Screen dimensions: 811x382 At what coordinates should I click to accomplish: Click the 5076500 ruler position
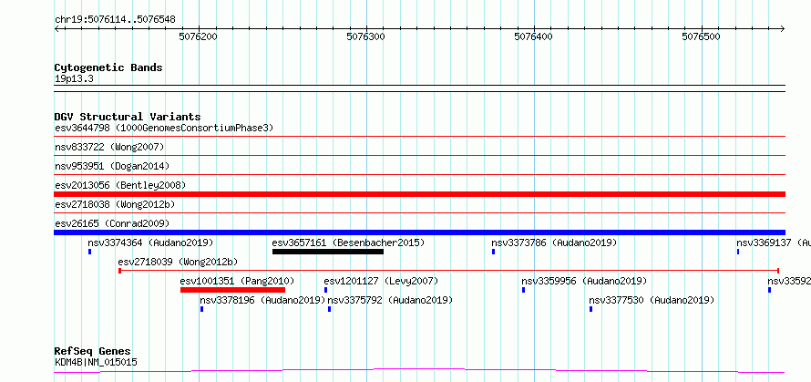[701, 36]
